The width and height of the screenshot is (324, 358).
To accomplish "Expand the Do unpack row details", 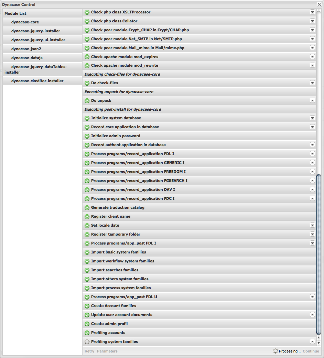I will click(x=312, y=100).
